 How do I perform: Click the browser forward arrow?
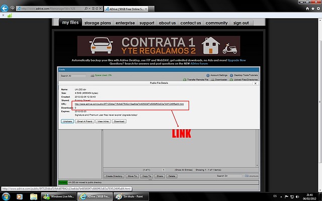(12, 9)
